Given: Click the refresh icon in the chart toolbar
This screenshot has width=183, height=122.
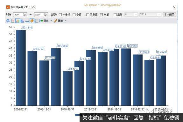Looking at the screenshot, I should tap(8, 21).
